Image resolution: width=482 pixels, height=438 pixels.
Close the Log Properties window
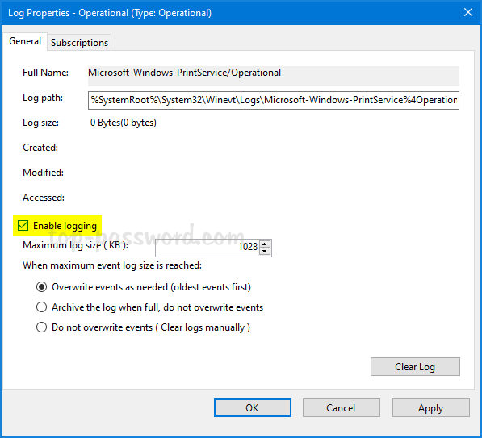[468, 13]
